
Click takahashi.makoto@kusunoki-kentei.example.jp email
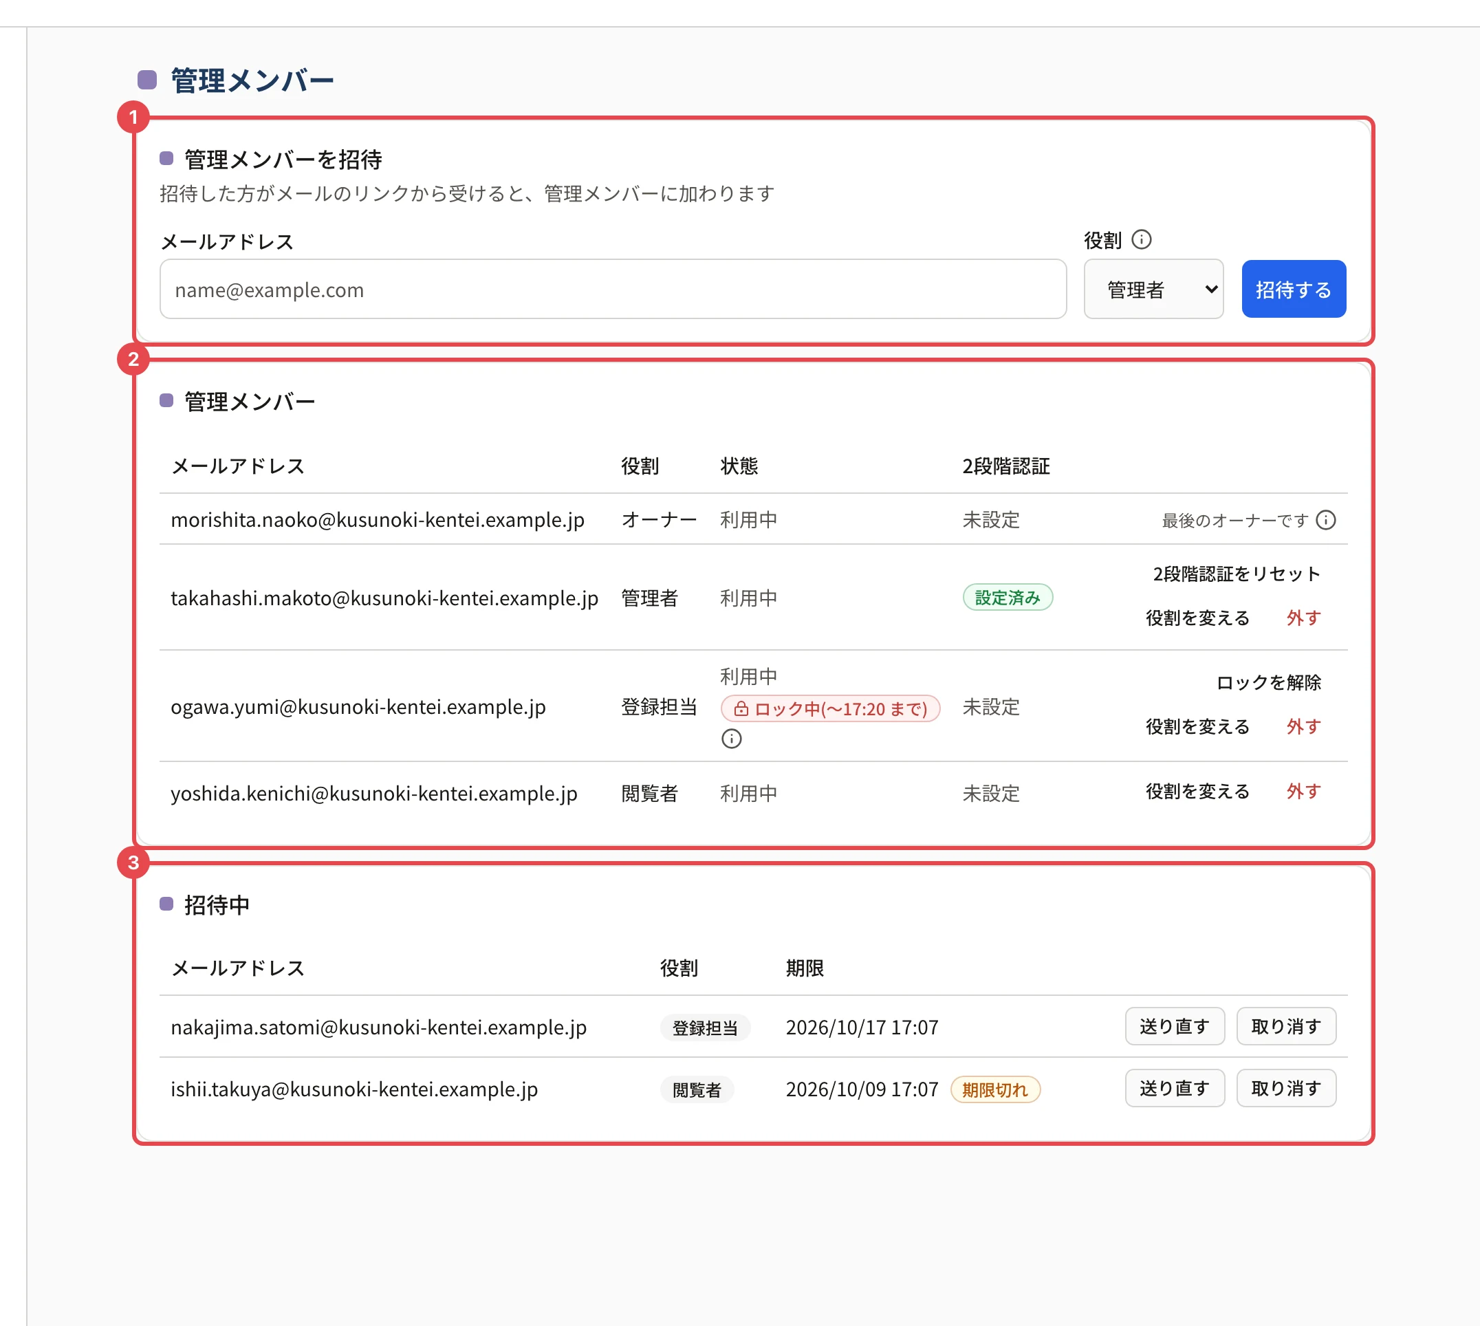coord(384,598)
